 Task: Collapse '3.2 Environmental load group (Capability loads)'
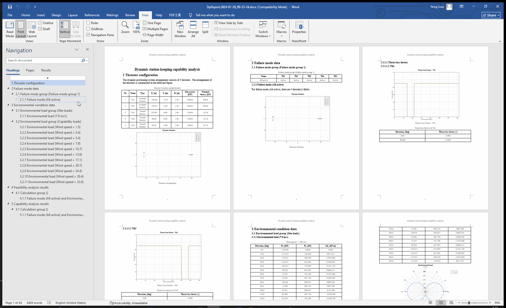(13, 122)
